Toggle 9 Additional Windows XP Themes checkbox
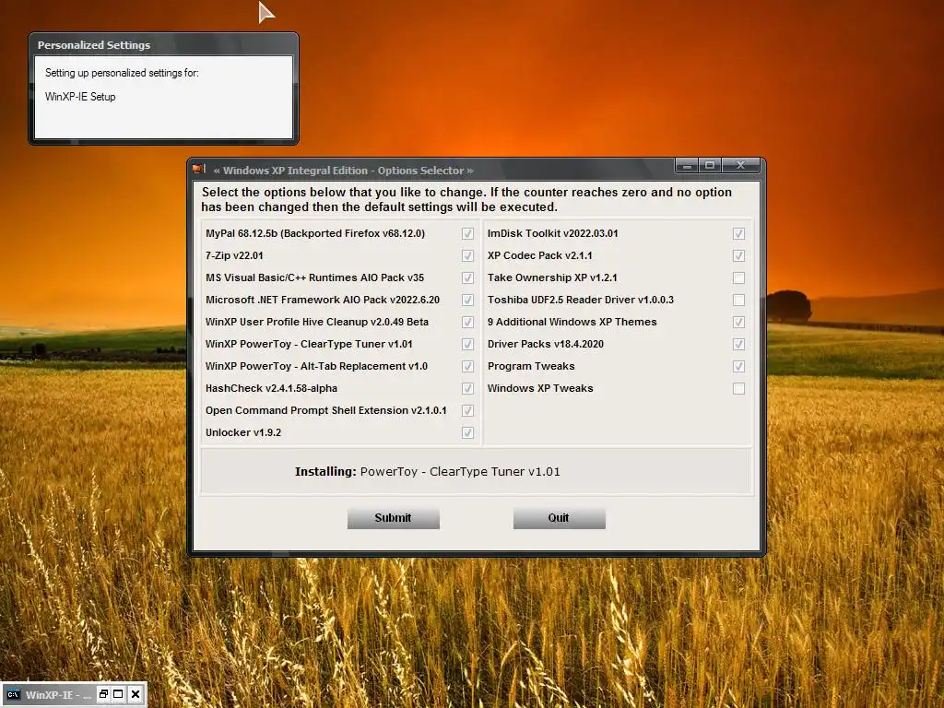Screen dimensions: 944x708 point(738,322)
